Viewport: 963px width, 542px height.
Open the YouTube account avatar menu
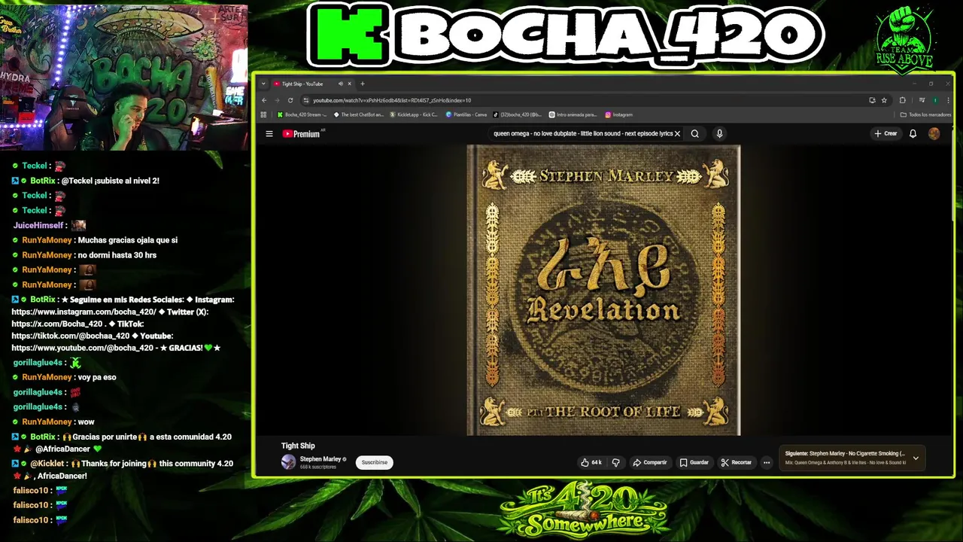[934, 134]
